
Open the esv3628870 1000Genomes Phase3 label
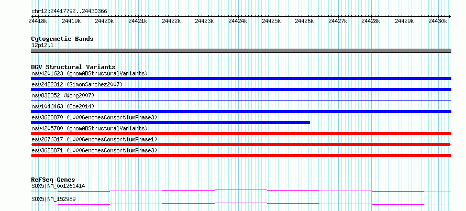tap(94, 117)
